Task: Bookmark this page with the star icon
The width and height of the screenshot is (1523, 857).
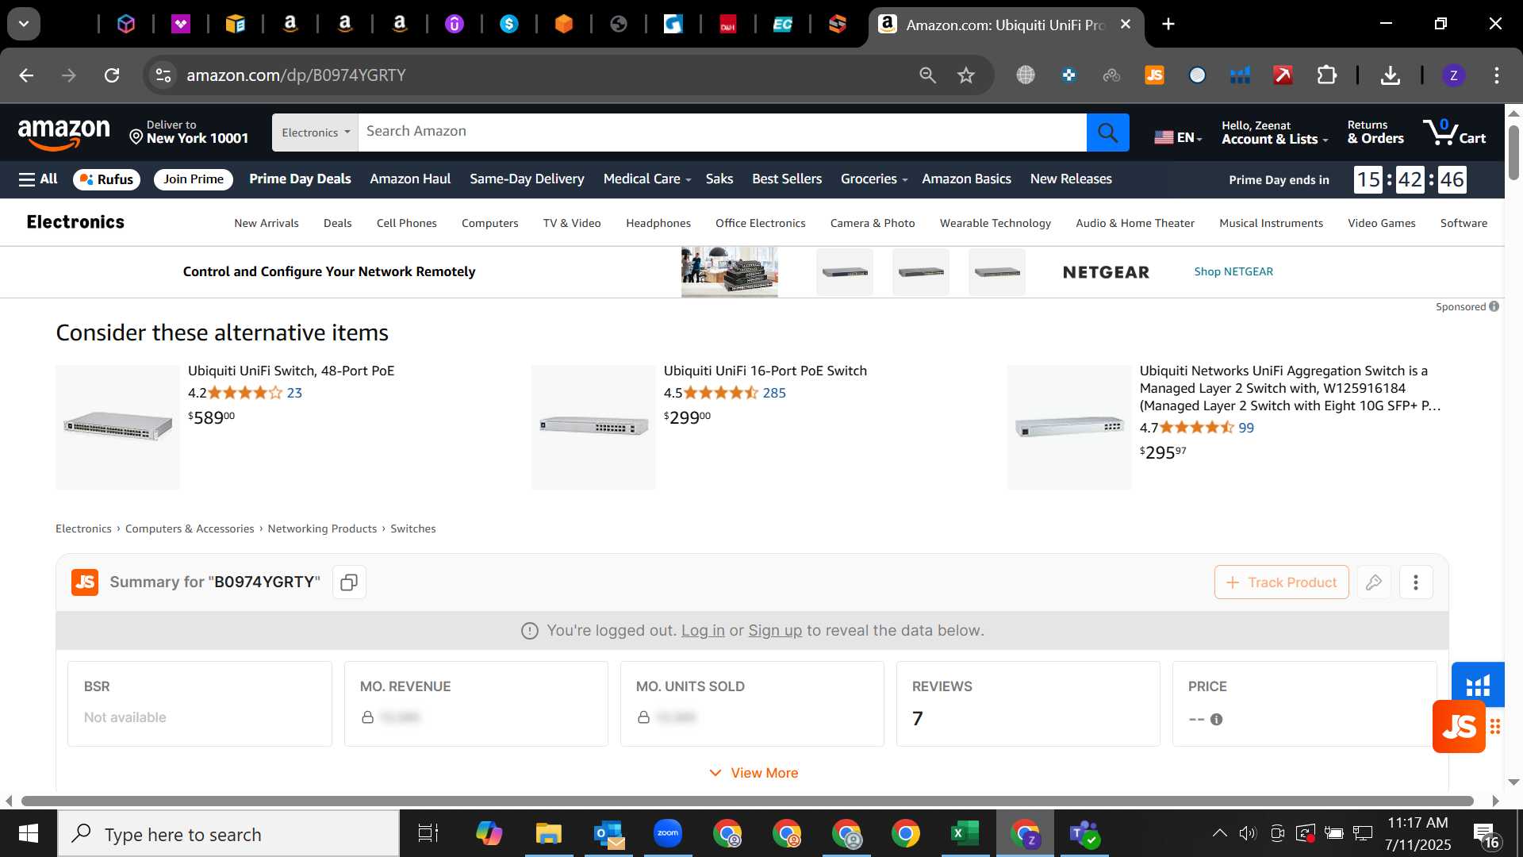Action: coord(965,75)
